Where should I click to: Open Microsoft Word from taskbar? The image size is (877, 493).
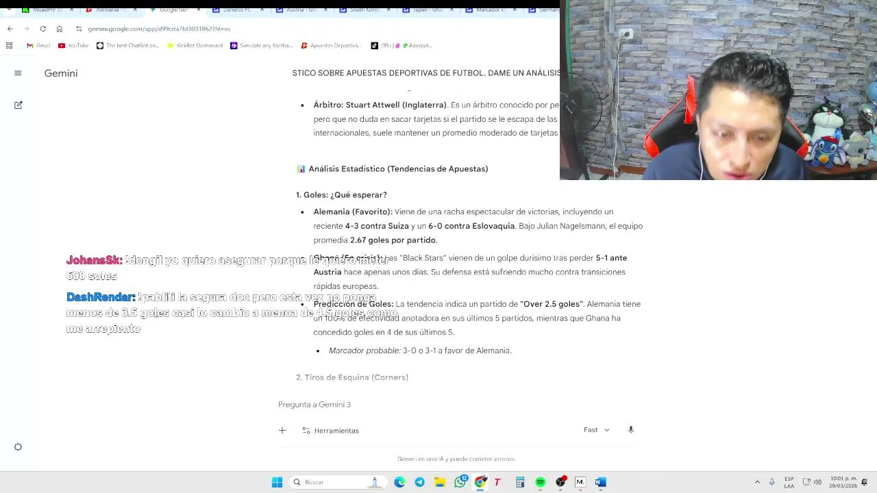pos(600,482)
